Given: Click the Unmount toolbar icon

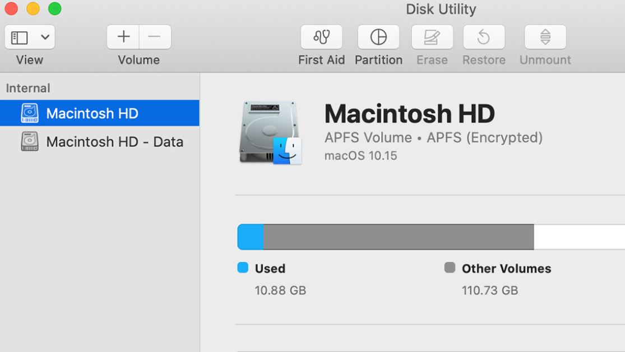Looking at the screenshot, I should coord(545,36).
